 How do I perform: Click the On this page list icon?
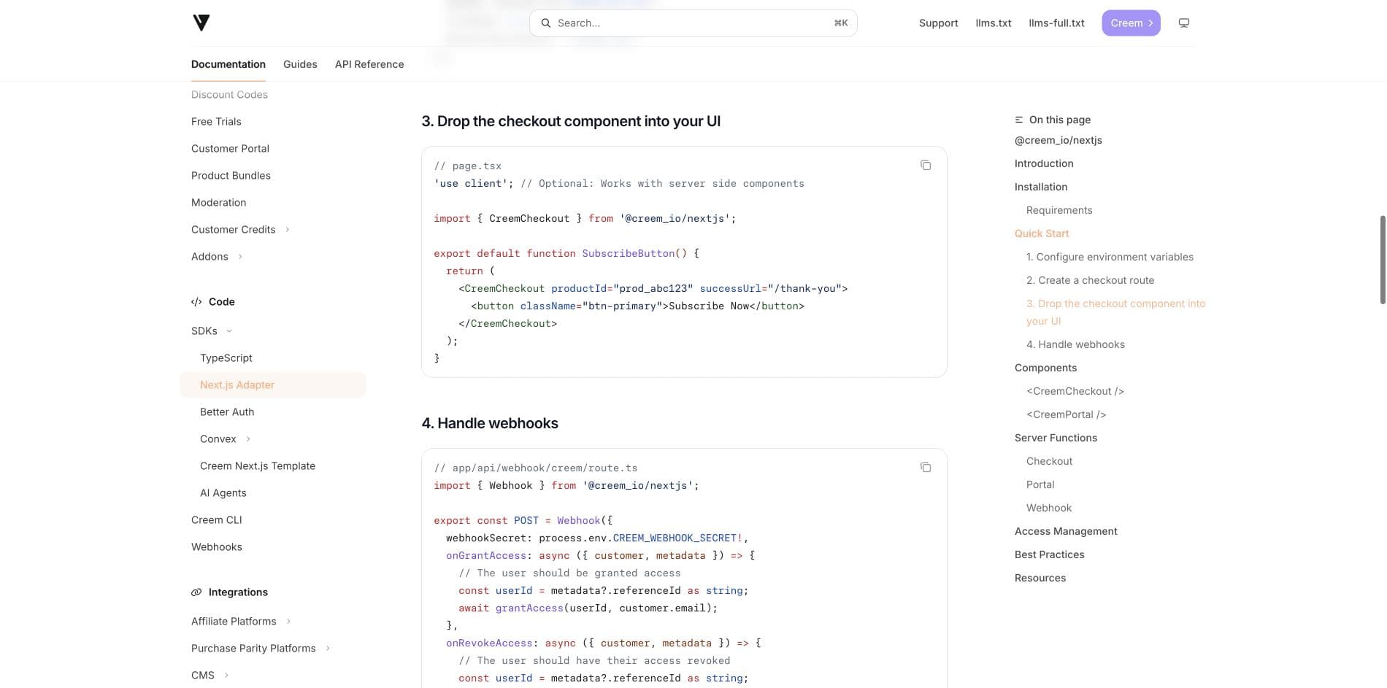coord(1019,120)
